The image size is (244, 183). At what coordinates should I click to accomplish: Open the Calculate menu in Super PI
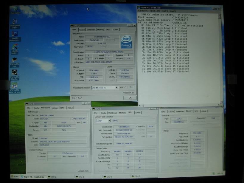(143, 11)
